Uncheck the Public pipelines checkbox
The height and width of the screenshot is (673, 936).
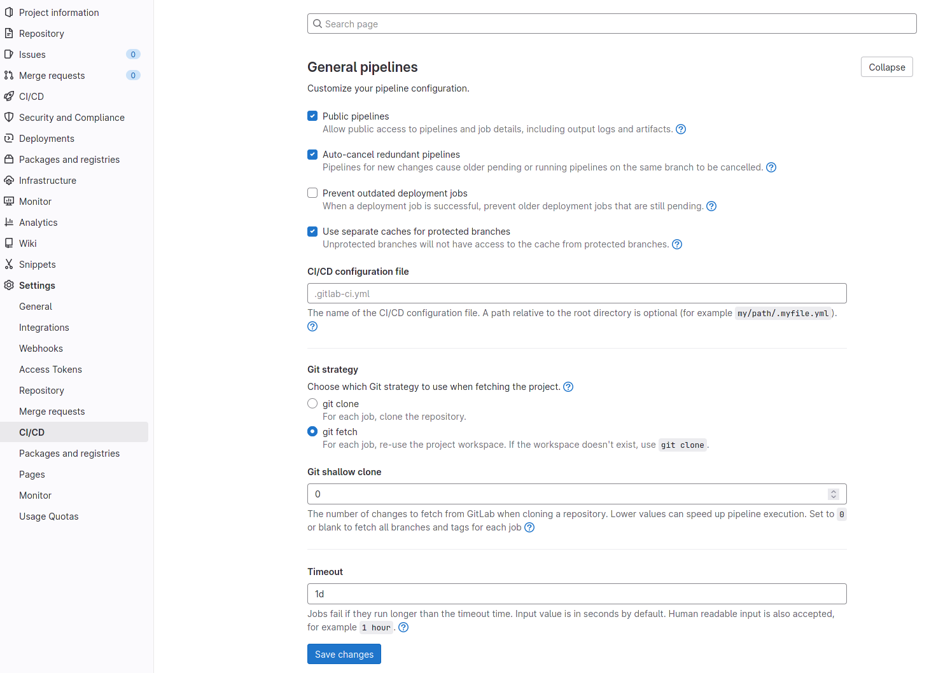(x=312, y=116)
